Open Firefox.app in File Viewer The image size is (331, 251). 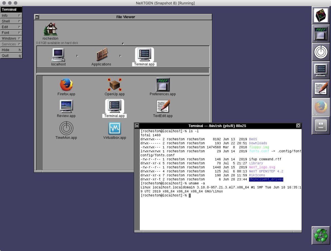(66, 85)
